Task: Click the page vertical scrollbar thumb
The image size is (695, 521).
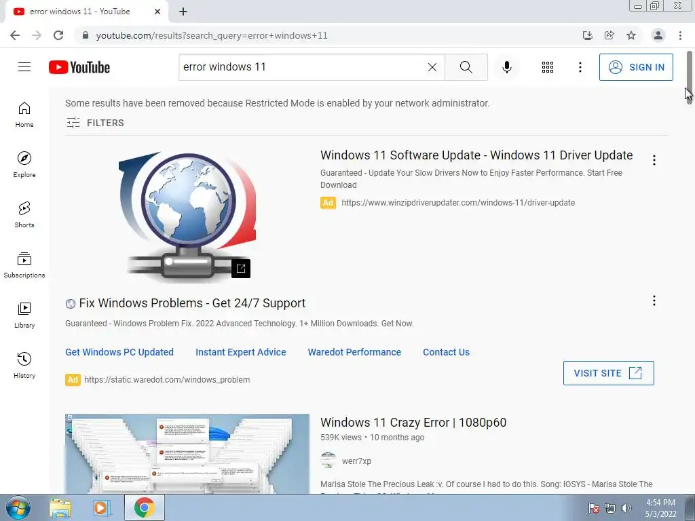Action: pyautogui.click(x=690, y=77)
